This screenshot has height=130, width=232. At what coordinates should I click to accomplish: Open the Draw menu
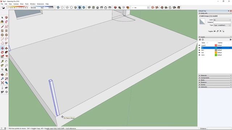[22, 4]
